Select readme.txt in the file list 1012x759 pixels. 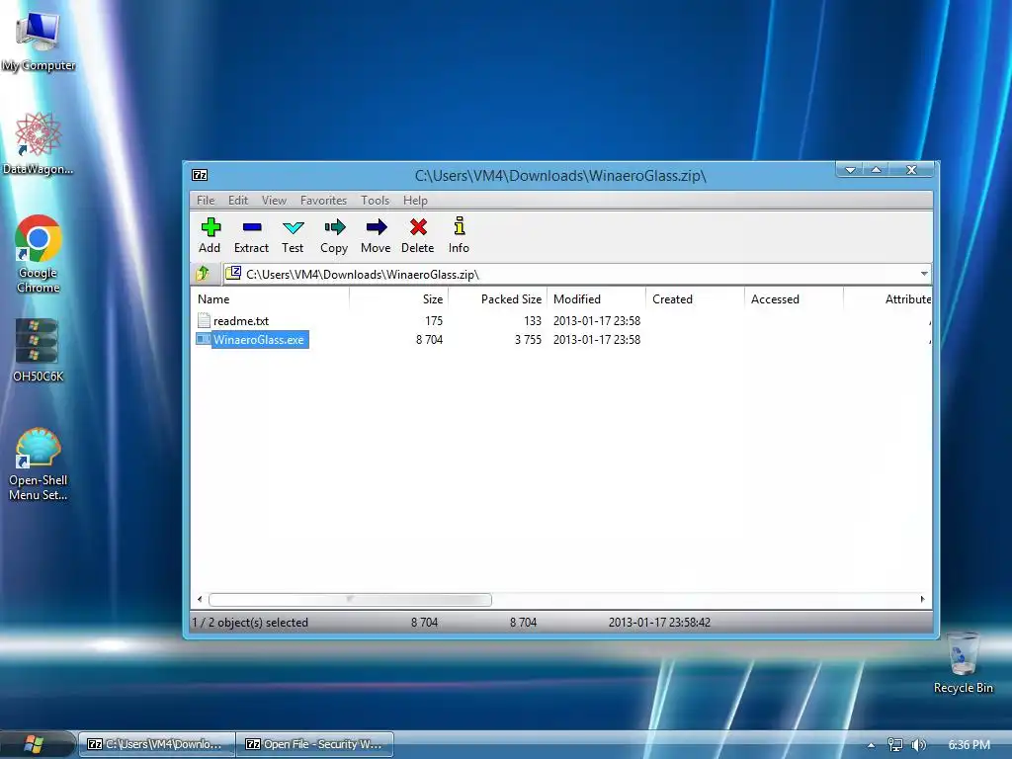[241, 321]
